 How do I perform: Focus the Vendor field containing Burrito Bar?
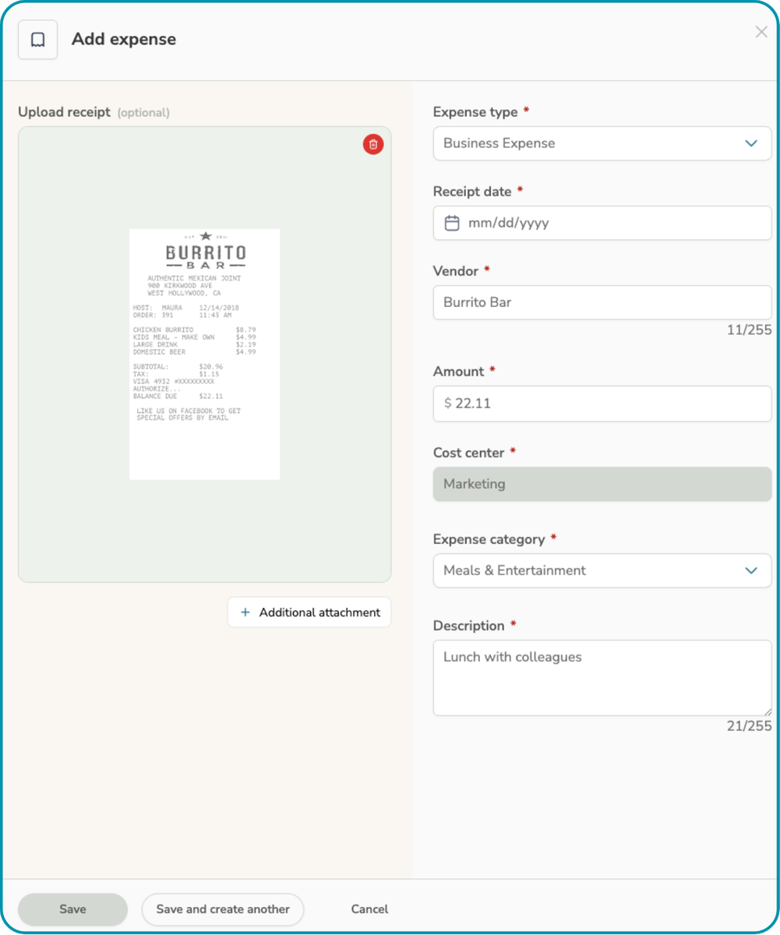602,302
